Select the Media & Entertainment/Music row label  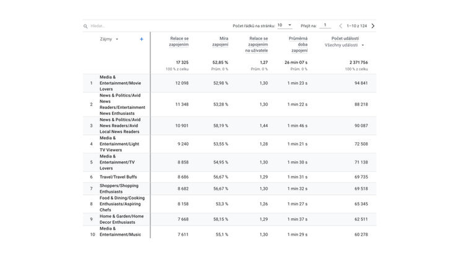coord(120,231)
